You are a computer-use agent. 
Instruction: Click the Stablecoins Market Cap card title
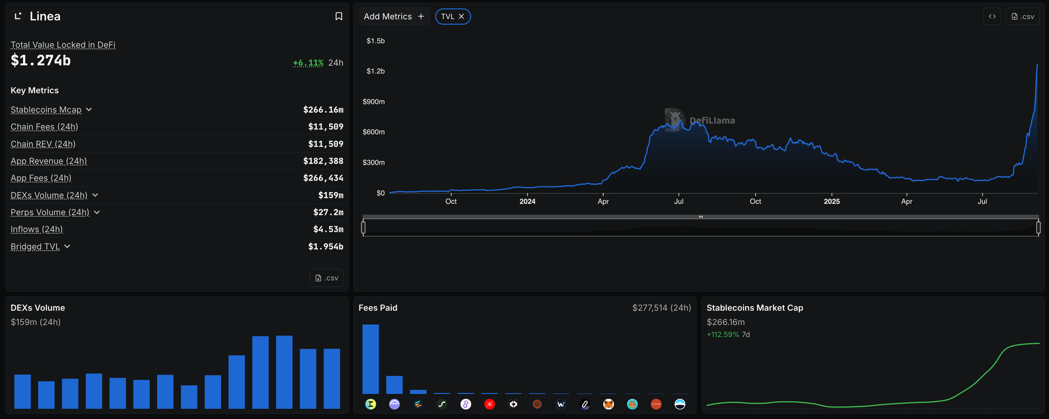click(755, 308)
